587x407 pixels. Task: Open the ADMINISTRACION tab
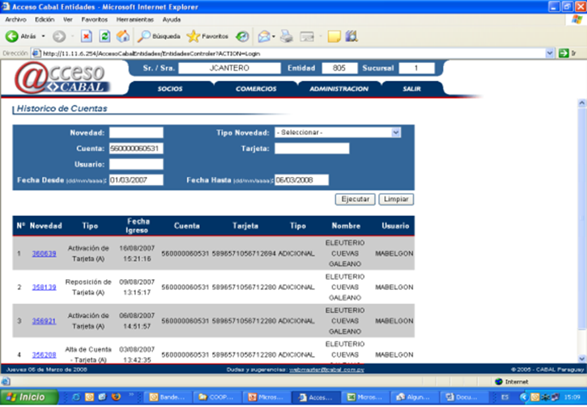tap(339, 89)
